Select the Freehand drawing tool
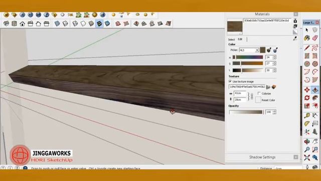The image size is (321, 181). click(315, 48)
